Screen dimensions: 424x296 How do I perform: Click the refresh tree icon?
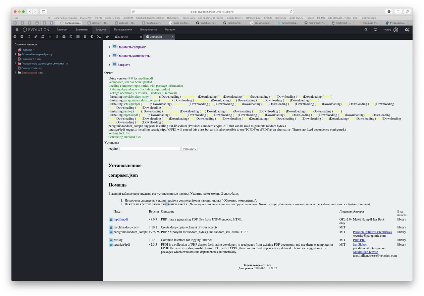tap(43, 37)
